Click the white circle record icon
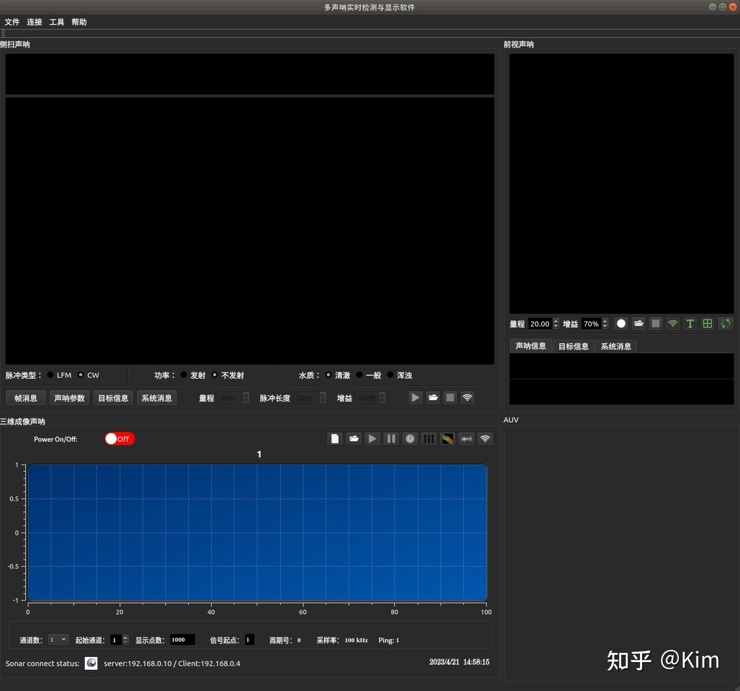Screen dimensions: 740x691 click(621, 323)
